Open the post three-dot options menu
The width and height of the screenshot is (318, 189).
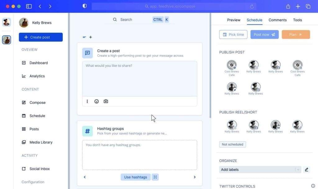click(87, 101)
